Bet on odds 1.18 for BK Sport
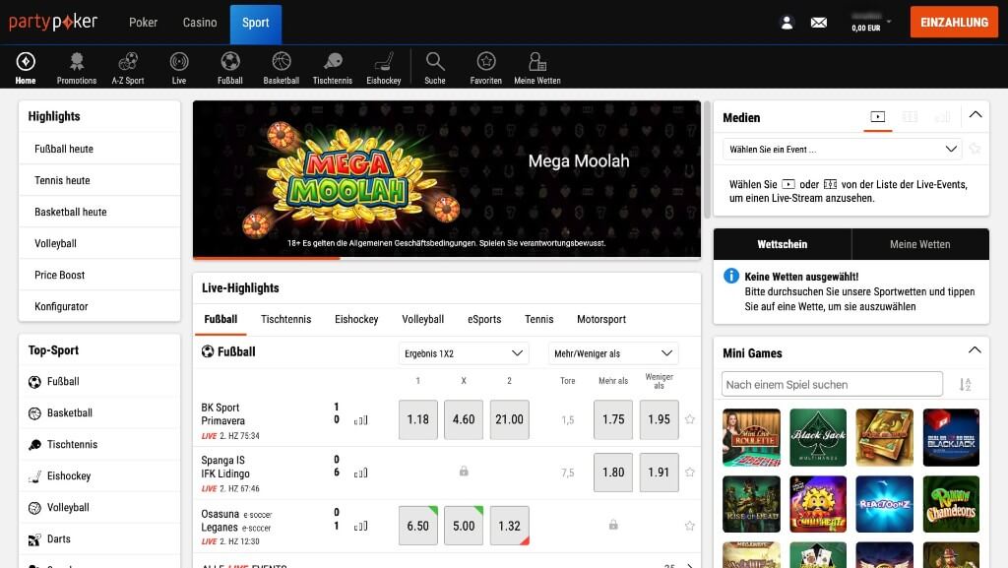Viewport: 1008px width, 568px height. tap(417, 419)
